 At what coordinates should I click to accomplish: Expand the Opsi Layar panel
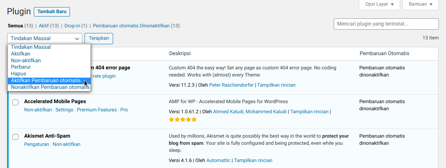pos(379,4)
